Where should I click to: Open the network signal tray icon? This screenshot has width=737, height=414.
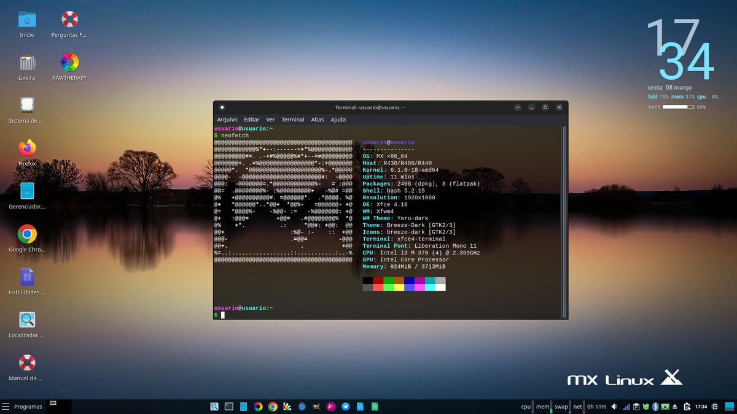pyautogui.click(x=626, y=407)
